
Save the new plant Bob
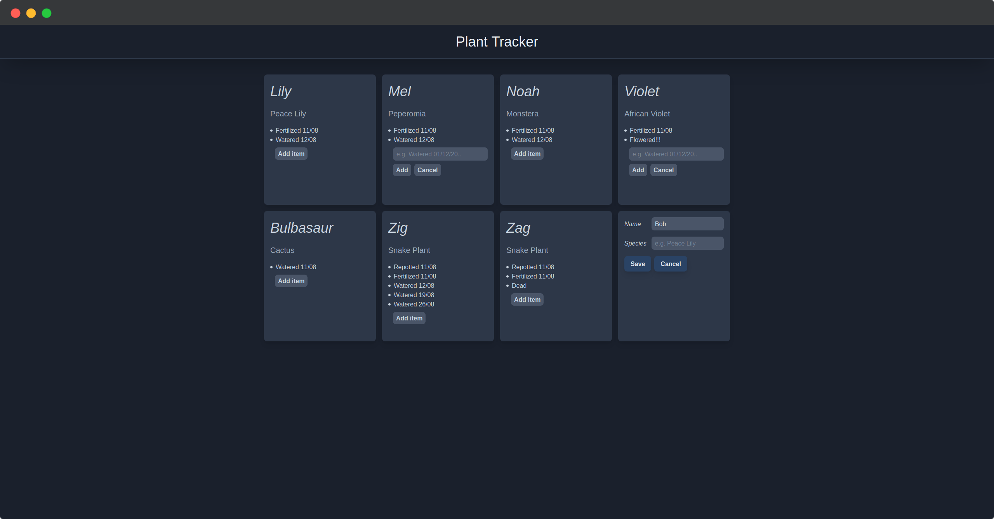(637, 264)
